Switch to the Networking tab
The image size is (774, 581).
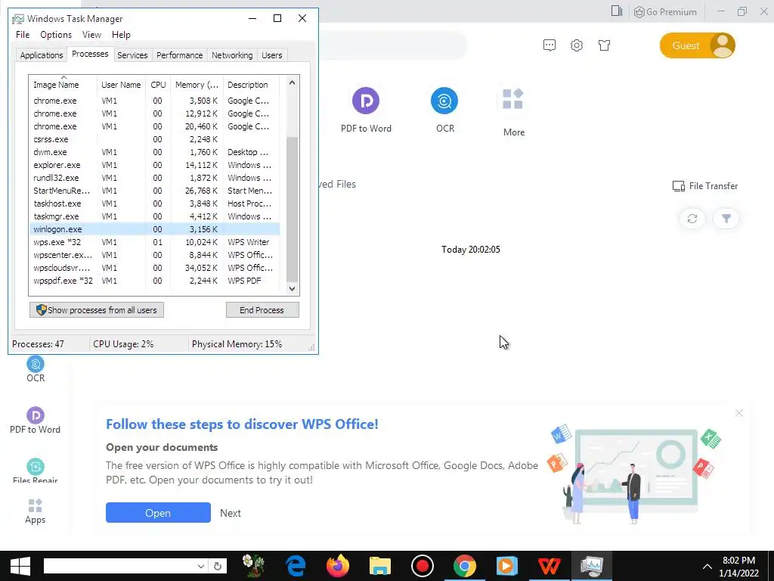232,54
